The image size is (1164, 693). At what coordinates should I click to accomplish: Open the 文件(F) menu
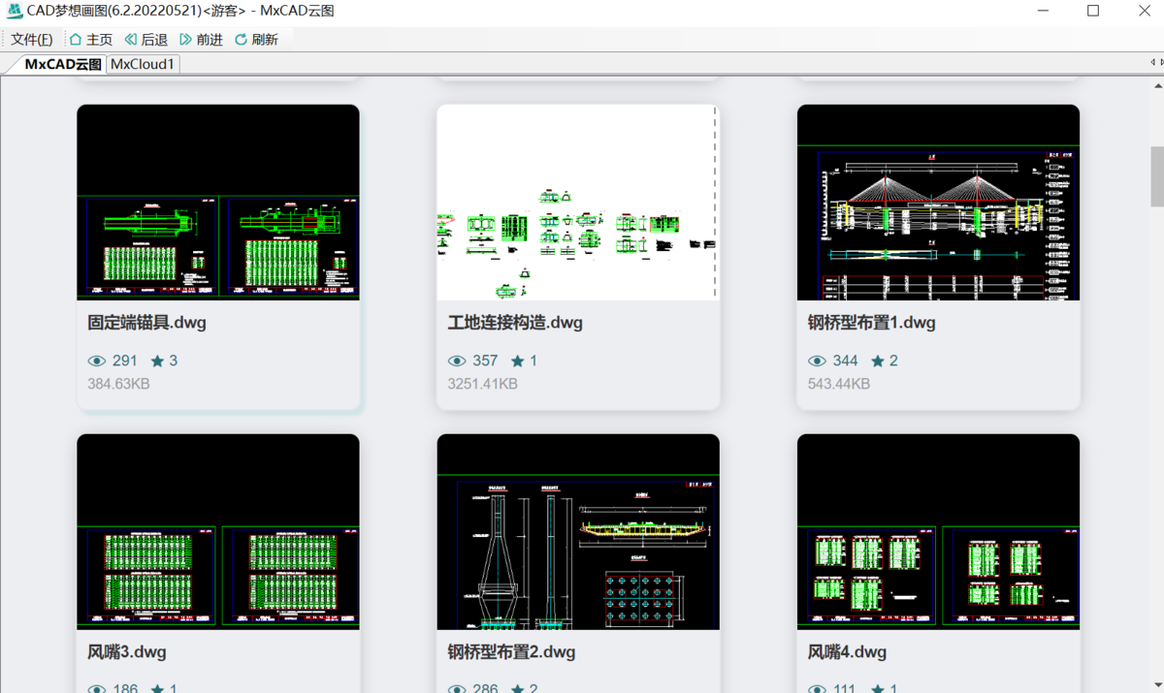pyautogui.click(x=31, y=40)
